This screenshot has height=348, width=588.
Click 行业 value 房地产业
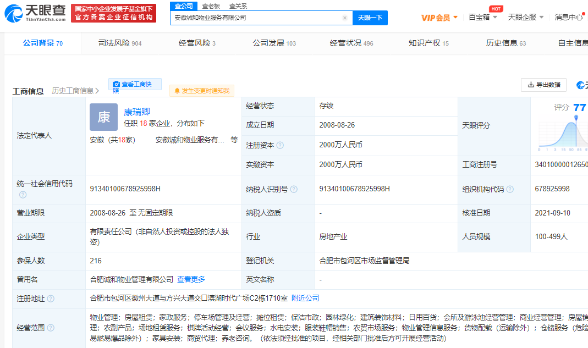(333, 236)
